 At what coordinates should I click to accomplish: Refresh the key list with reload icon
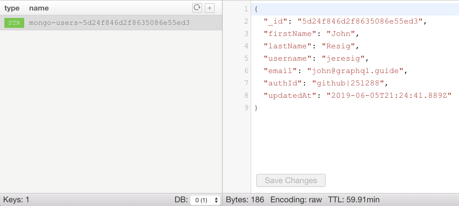coord(197,8)
